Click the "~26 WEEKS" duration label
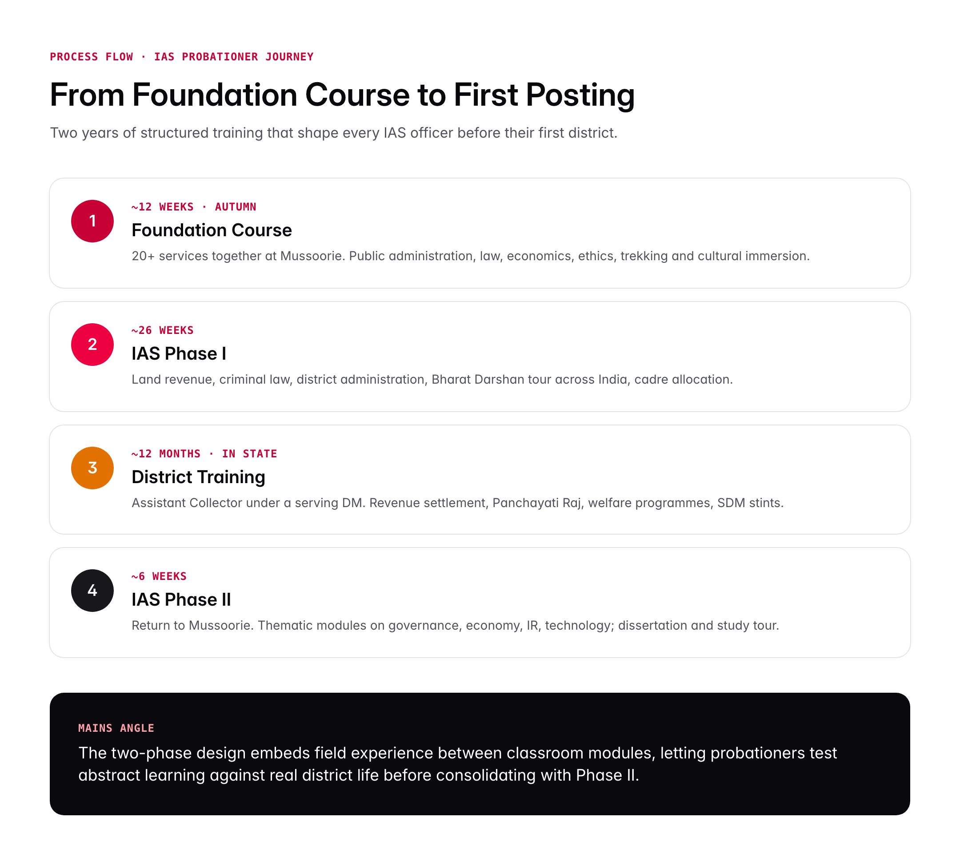 click(x=163, y=330)
